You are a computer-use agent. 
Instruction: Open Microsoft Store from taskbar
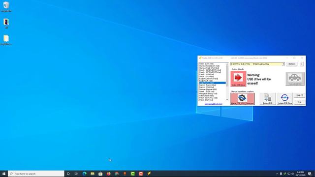tap(100, 174)
